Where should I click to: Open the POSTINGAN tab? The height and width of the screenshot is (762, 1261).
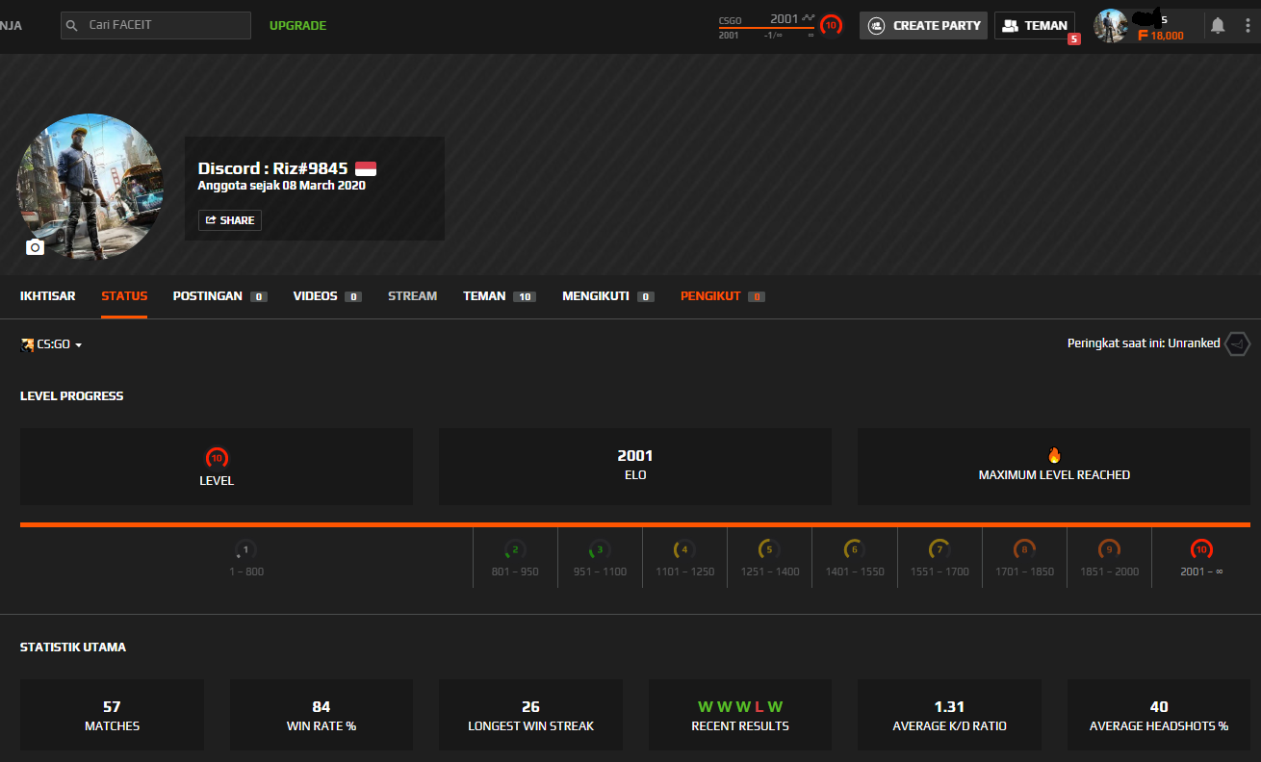[x=219, y=296]
